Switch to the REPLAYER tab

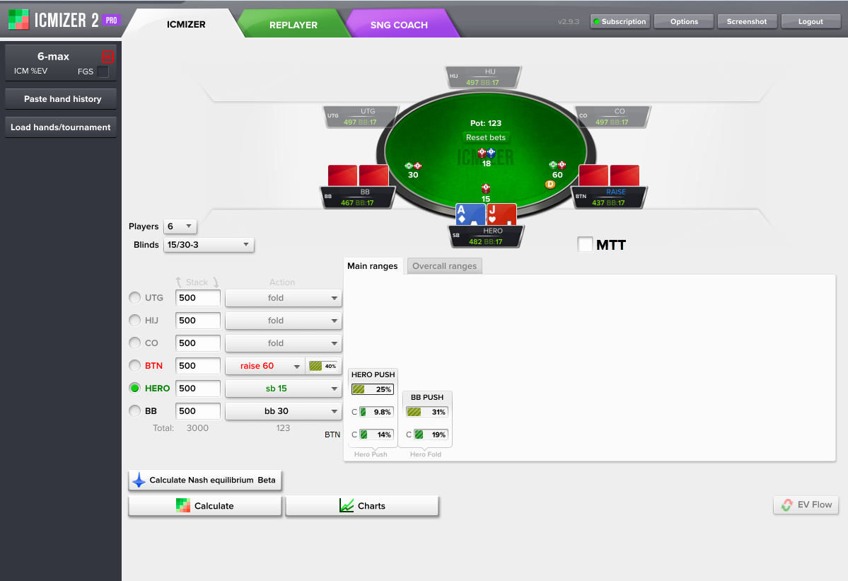point(293,25)
